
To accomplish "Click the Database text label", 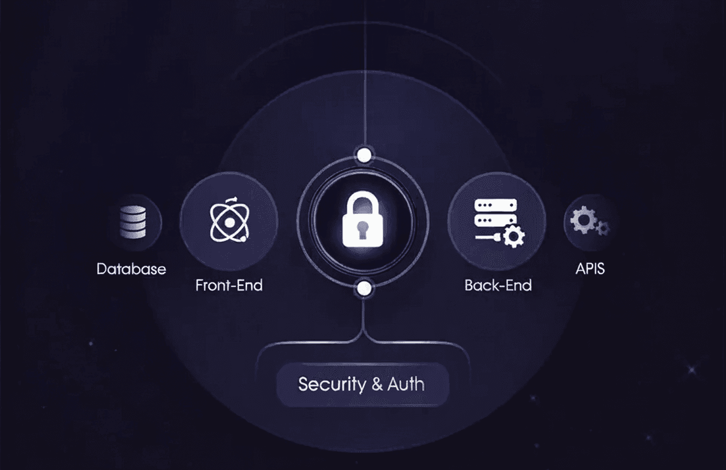I will click(131, 269).
